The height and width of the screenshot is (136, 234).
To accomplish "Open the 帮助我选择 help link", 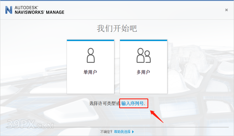I will click(x=122, y=132).
